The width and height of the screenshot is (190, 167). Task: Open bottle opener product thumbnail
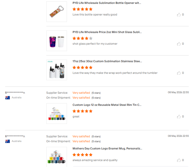tap(57, 12)
